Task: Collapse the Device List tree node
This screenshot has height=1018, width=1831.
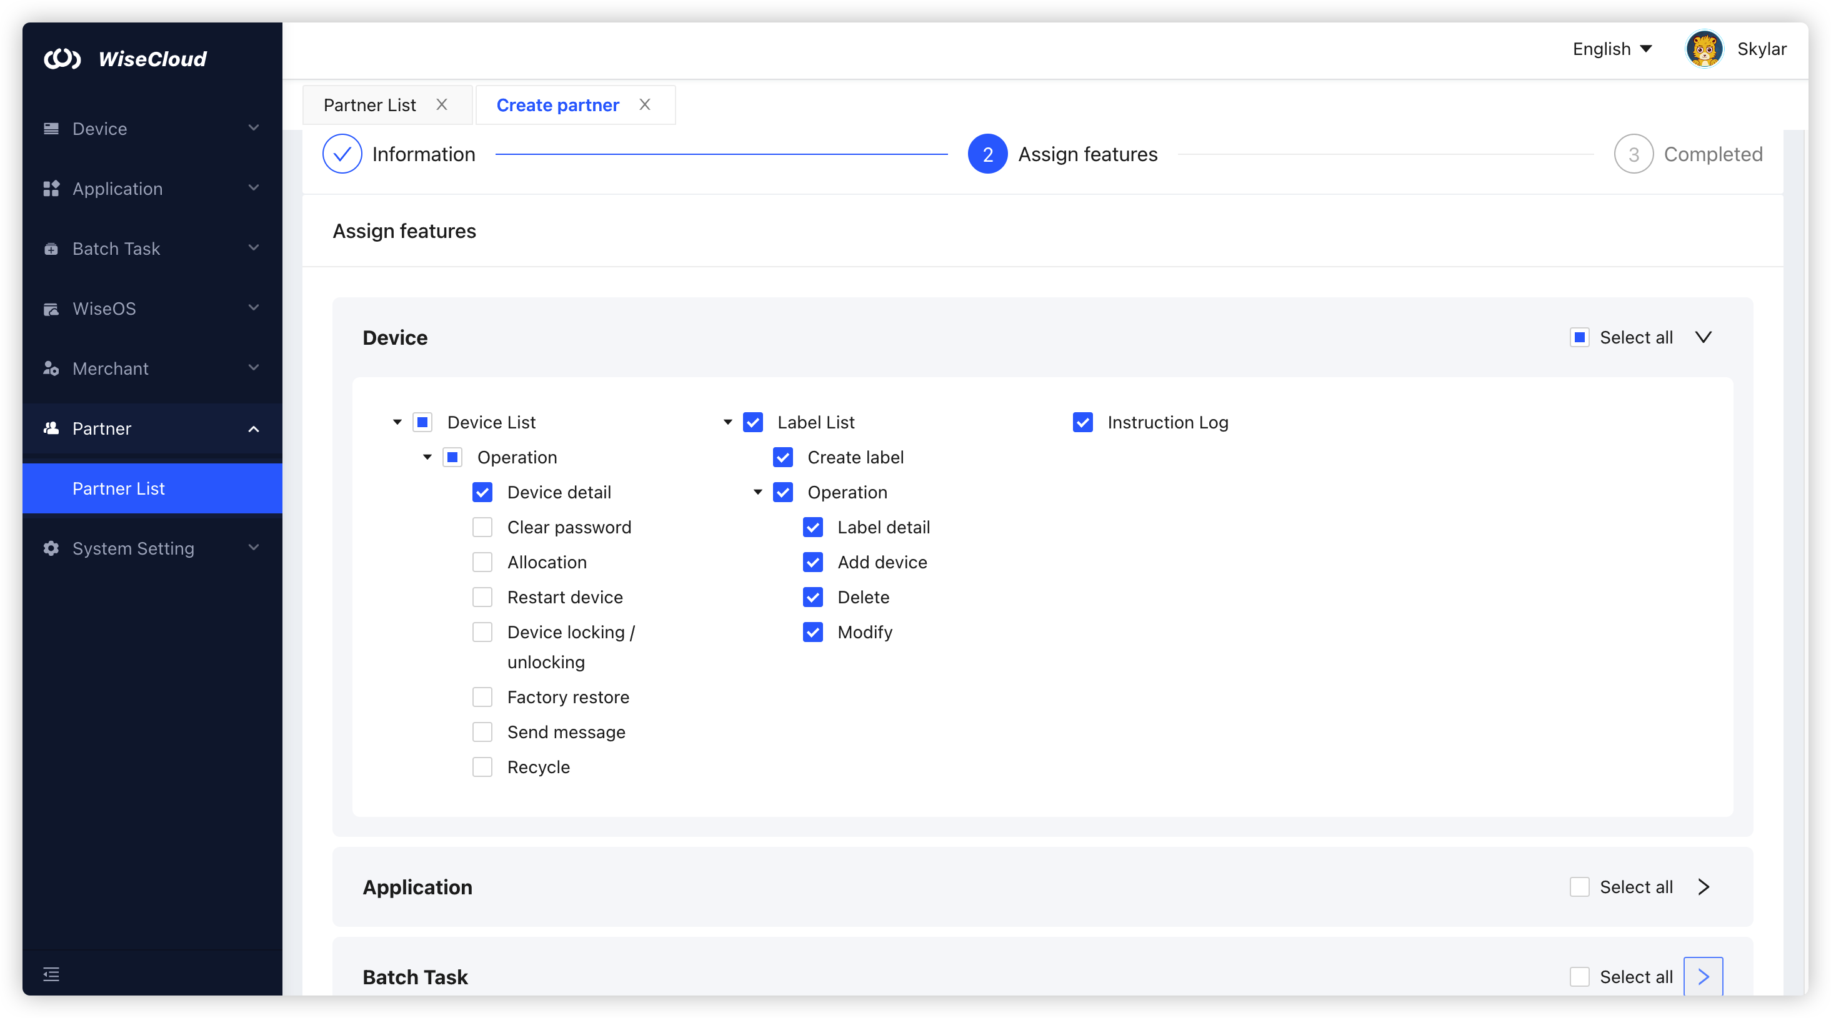Action: (397, 422)
